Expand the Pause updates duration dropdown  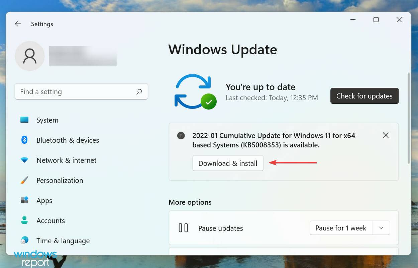381,228
